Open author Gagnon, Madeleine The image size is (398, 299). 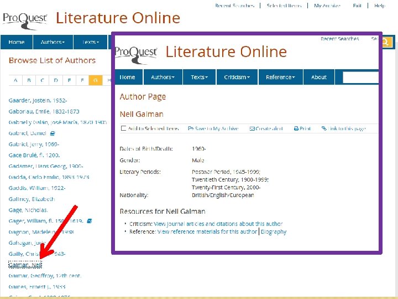click(41, 232)
